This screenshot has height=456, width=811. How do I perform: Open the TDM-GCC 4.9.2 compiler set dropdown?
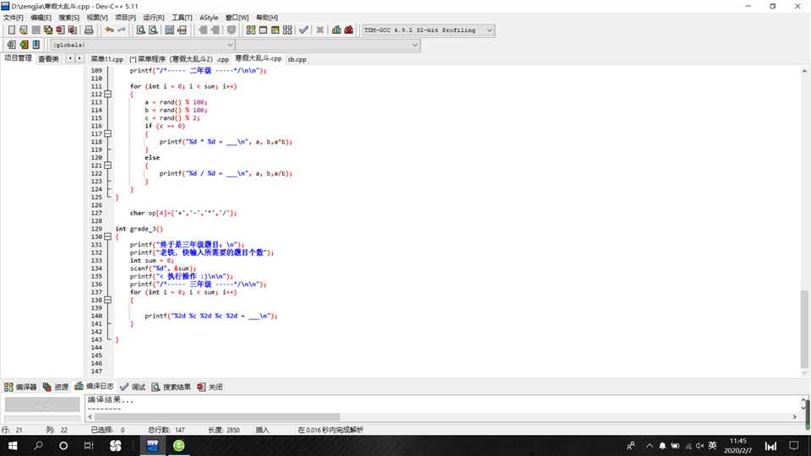(428, 30)
